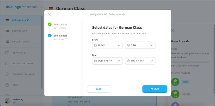This screenshot has height=106, width=215.
Task: Open the Start time dropdown showing Now
Action: 140,45
